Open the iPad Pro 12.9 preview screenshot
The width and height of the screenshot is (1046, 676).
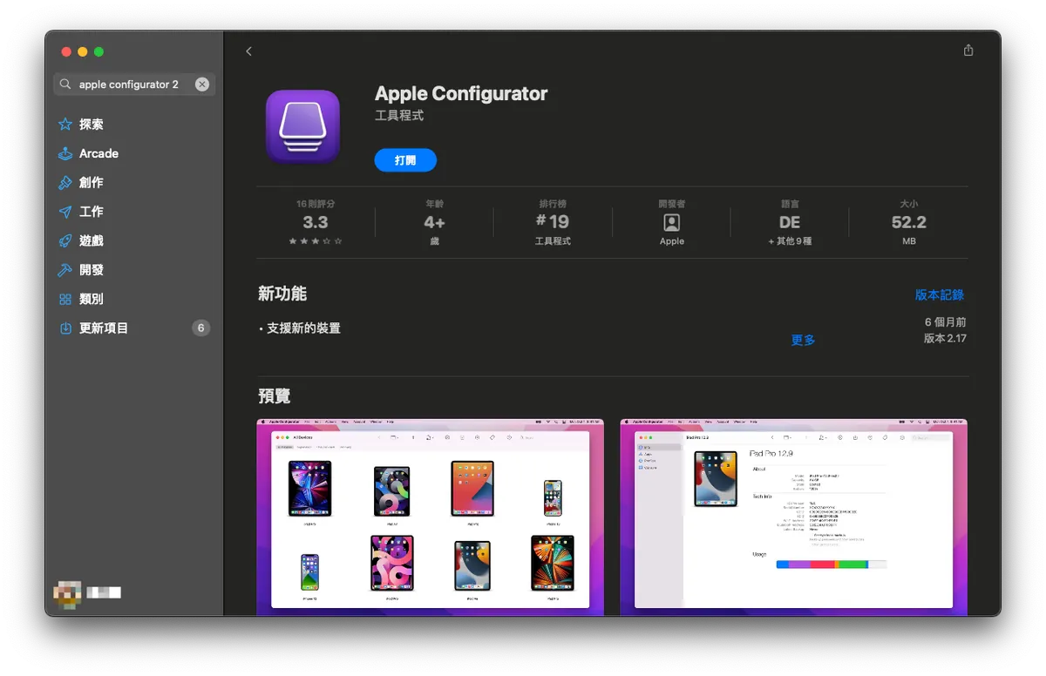(x=793, y=517)
